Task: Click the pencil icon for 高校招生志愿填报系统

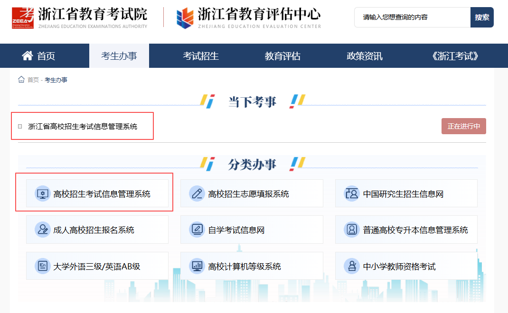Action: [197, 193]
